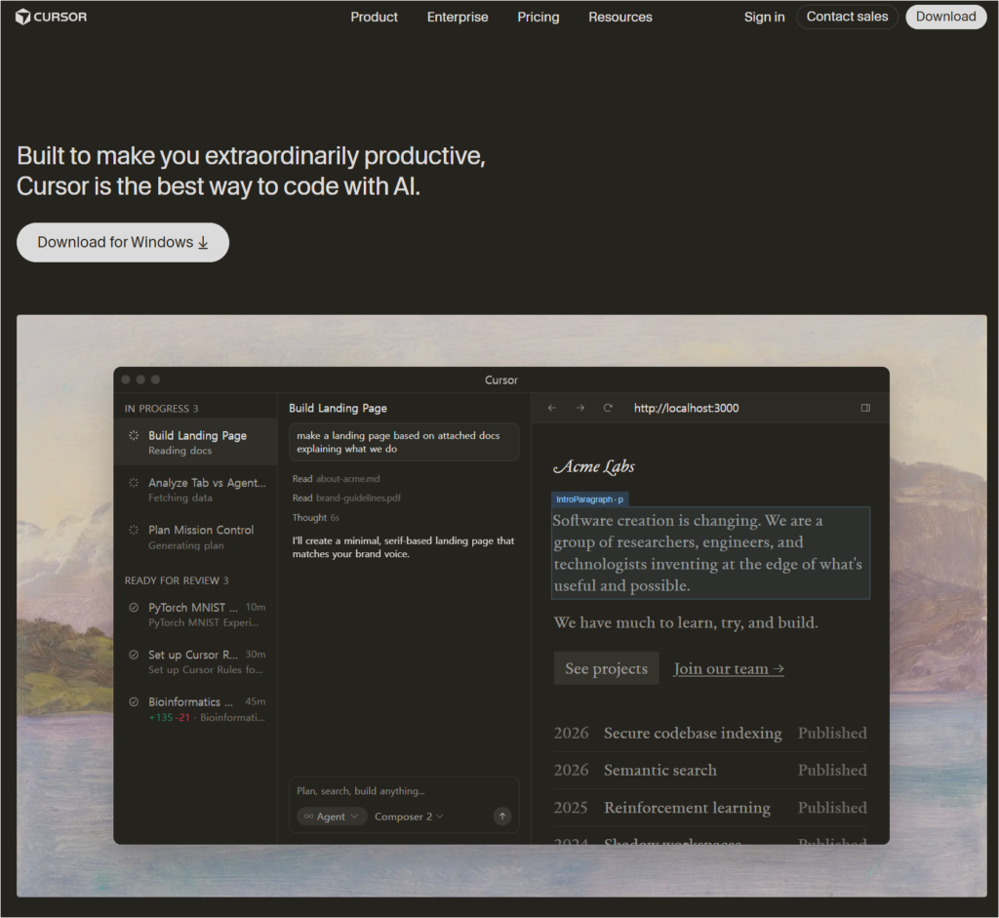Screen dimensions: 999x918
Task: Expand the Composer 2 model selector
Action: tap(409, 817)
